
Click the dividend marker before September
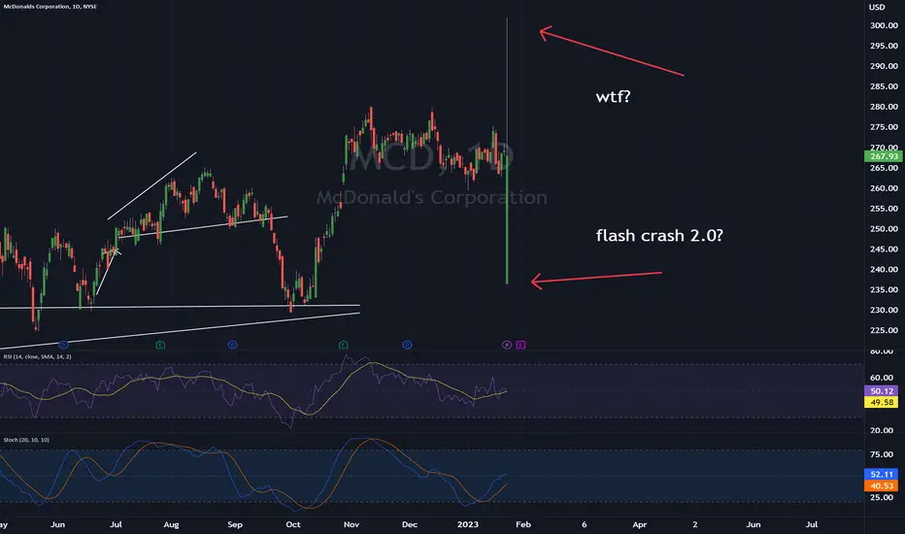(232, 345)
